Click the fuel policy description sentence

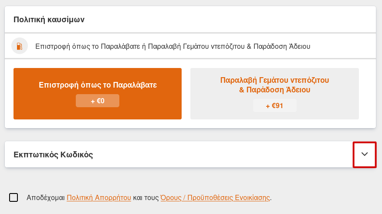[172, 46]
